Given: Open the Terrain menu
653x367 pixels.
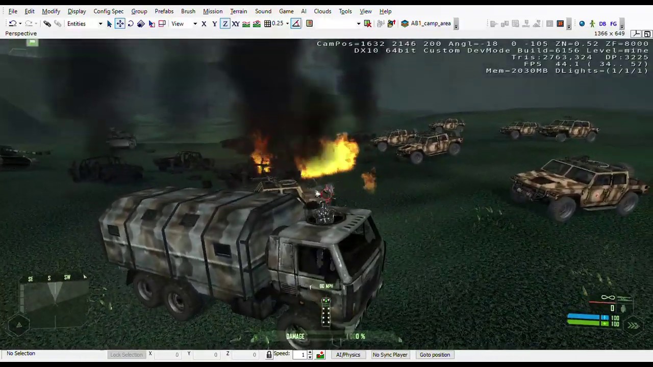Looking at the screenshot, I should (238, 11).
